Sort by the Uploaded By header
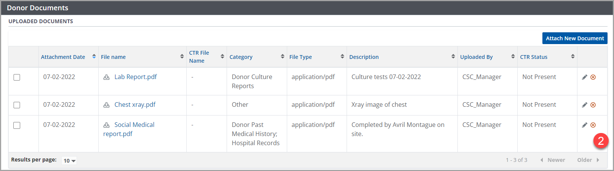This screenshot has height=171, width=614. [x=513, y=57]
